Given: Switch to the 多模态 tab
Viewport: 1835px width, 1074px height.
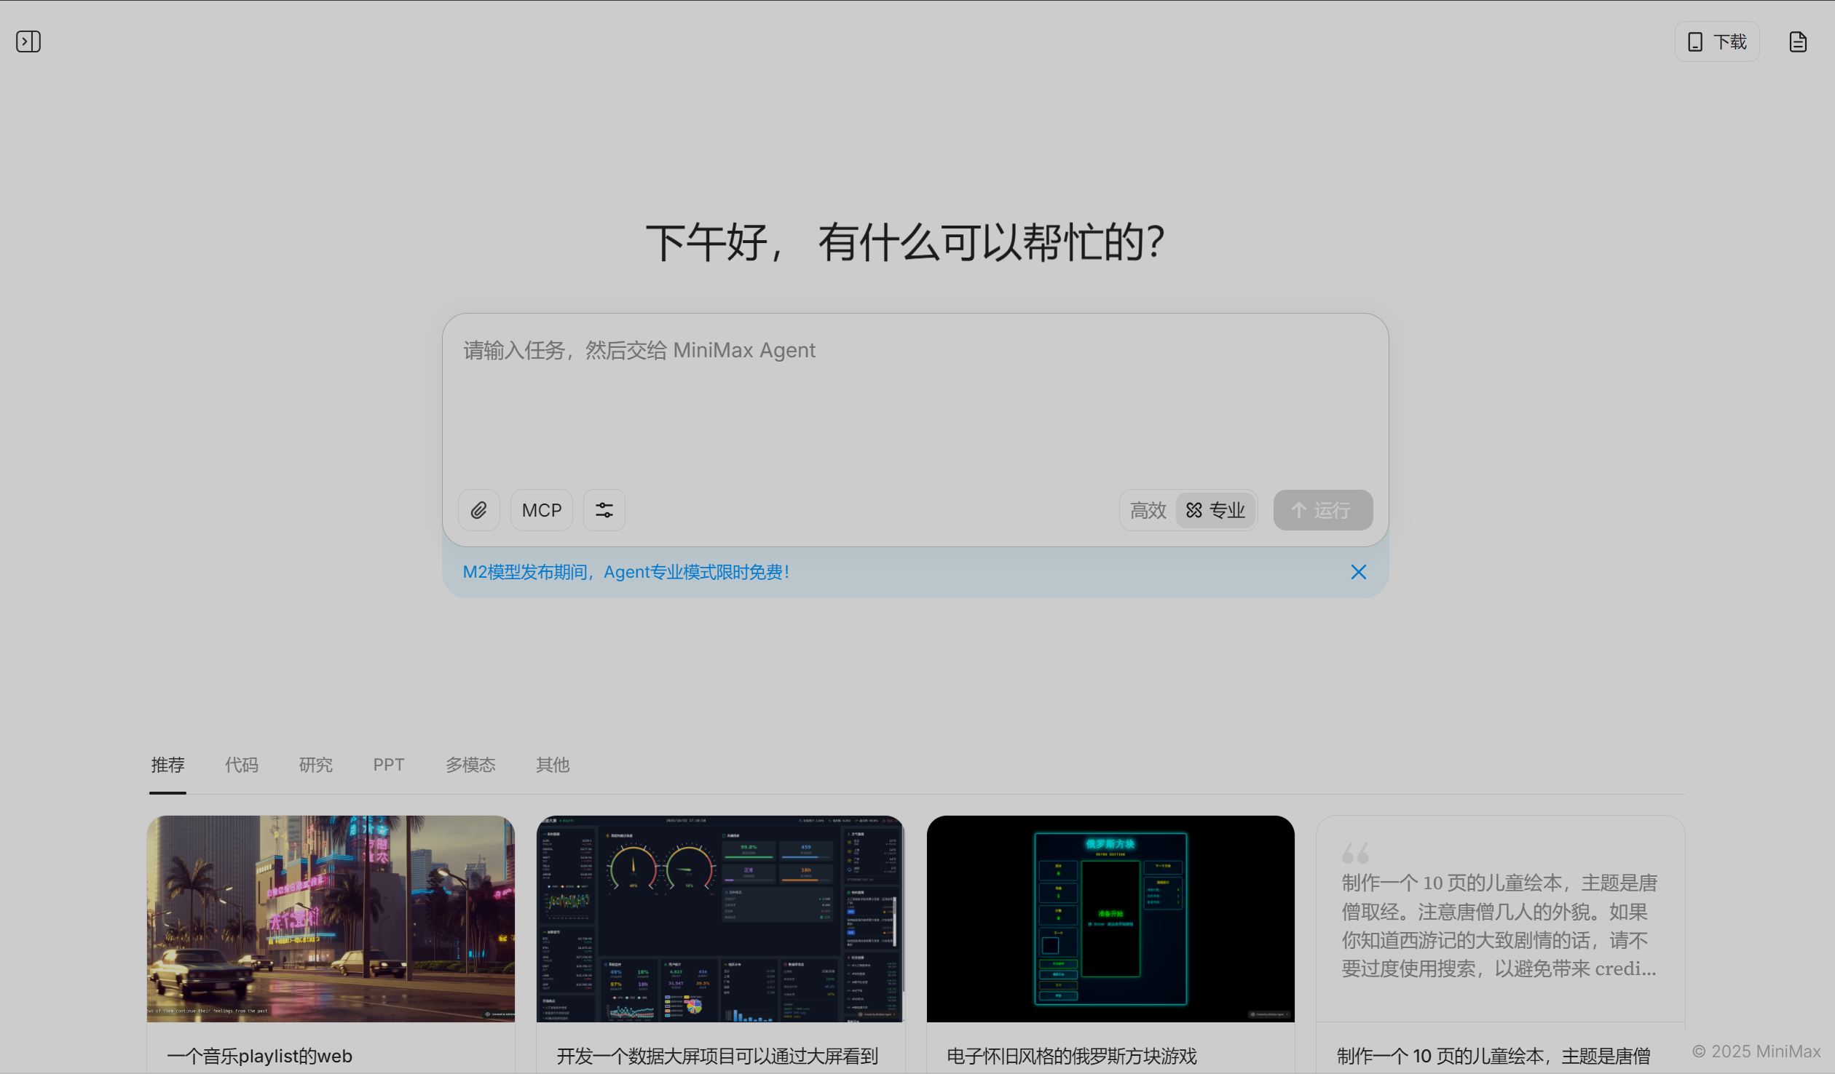Looking at the screenshot, I should tap(470, 765).
